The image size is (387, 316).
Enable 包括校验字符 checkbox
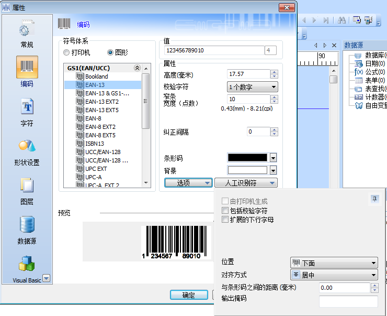pyautogui.click(x=225, y=211)
